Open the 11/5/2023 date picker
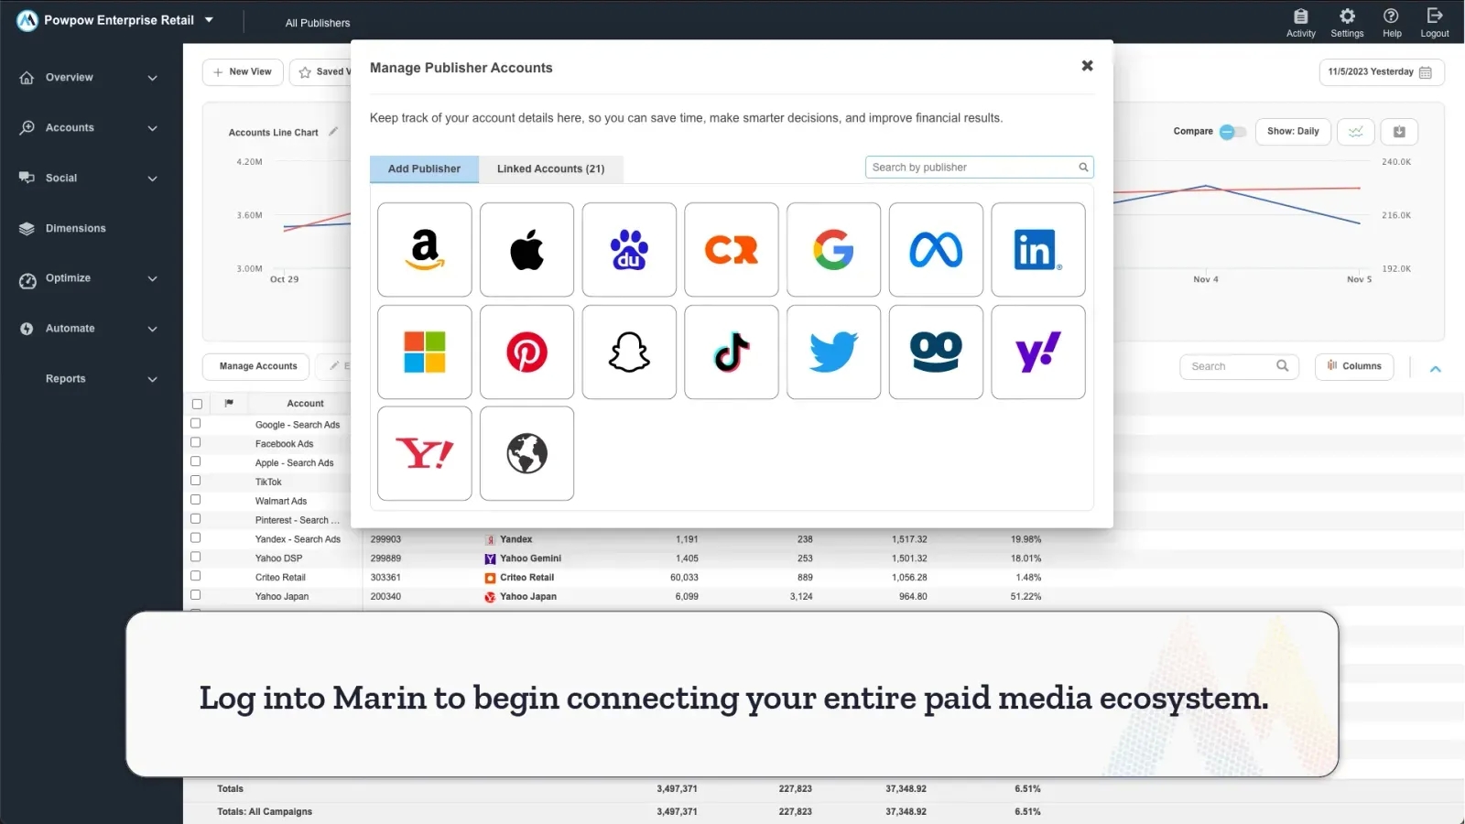This screenshot has width=1465, height=824. 1382,71
